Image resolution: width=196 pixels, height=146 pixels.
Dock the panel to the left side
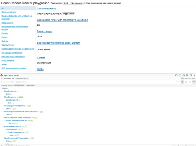(176, 75)
